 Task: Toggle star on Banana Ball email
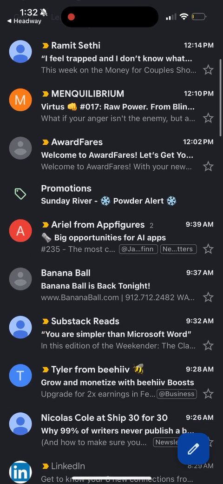pyautogui.click(x=208, y=297)
